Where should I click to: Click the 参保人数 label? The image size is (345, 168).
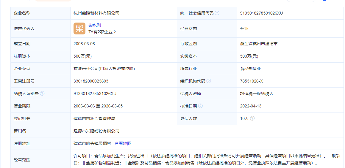(x=188, y=119)
